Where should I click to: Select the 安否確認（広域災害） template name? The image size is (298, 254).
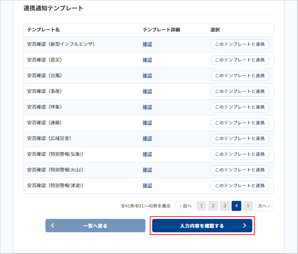49,138
